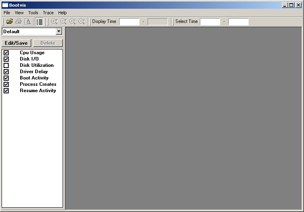Select the Resume Activity label
304x212 pixels.
coord(38,91)
